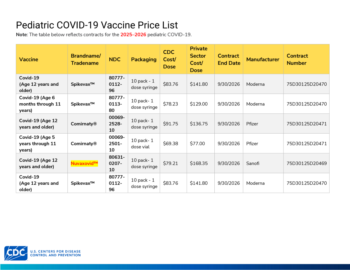Select the Contract End Date header
The image size is (350, 270).
229,59
